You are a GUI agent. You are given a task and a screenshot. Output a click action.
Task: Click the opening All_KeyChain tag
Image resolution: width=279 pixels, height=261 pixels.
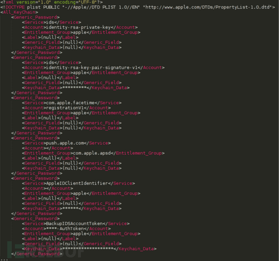pyautogui.click(x=19, y=12)
